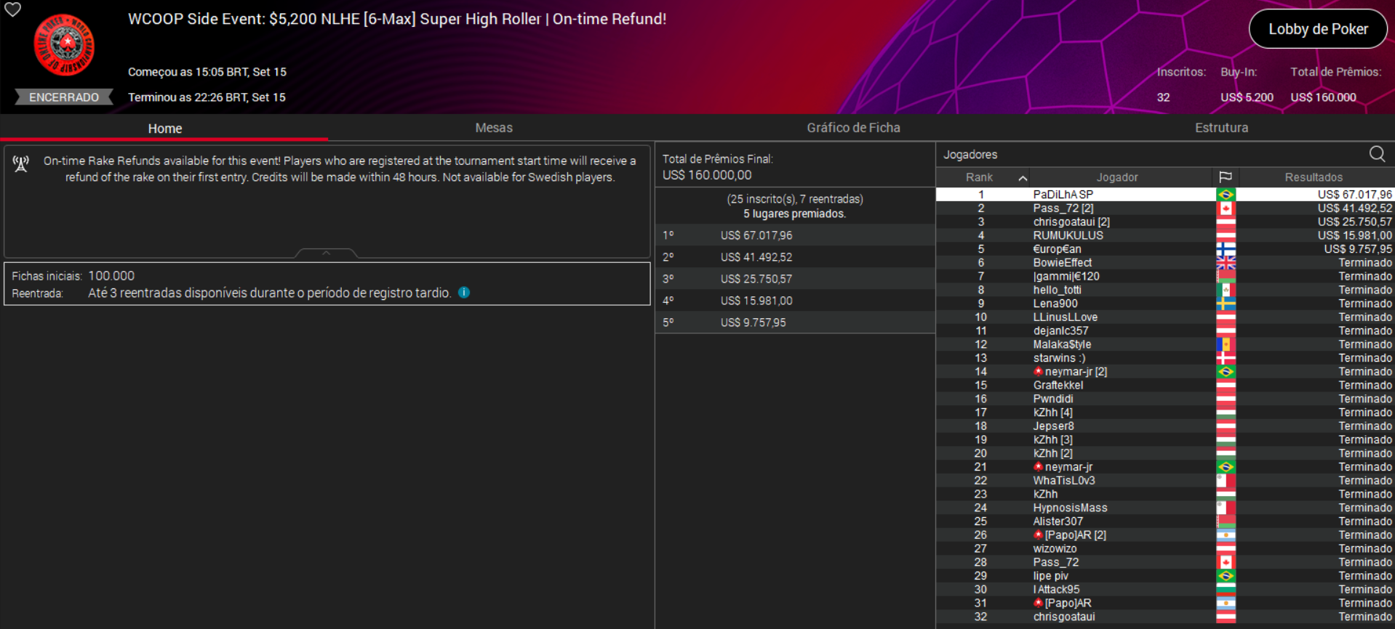
Task: Select the Home tab
Action: [x=165, y=129]
